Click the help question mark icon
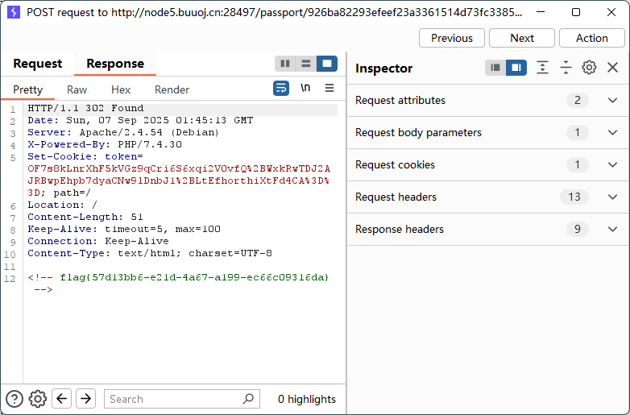The height and width of the screenshot is (415, 630). [x=15, y=398]
